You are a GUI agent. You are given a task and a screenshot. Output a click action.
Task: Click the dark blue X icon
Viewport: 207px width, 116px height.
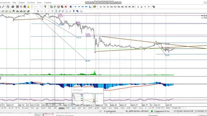[x=71, y=7]
